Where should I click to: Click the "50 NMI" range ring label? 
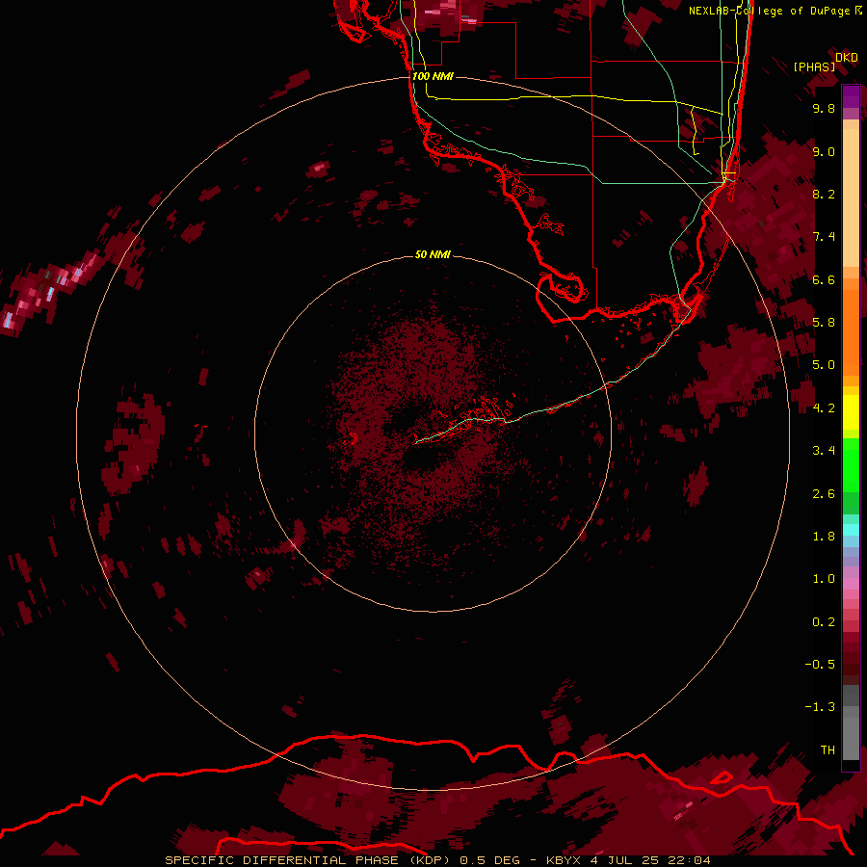(433, 254)
